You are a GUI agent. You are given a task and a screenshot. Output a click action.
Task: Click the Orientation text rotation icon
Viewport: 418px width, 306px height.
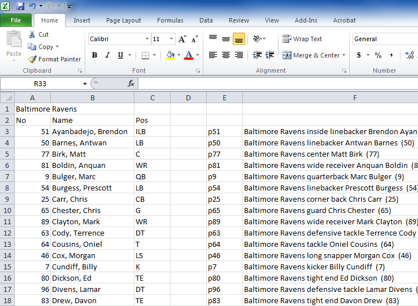coord(257,39)
